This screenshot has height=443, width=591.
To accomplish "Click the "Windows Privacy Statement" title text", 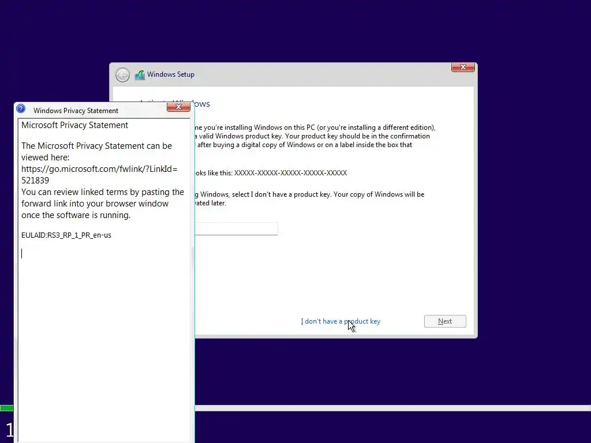I will click(x=76, y=111).
